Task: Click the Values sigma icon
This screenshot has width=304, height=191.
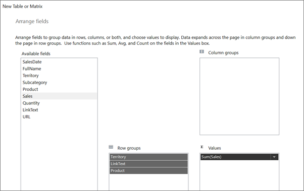Action: pos(202,147)
